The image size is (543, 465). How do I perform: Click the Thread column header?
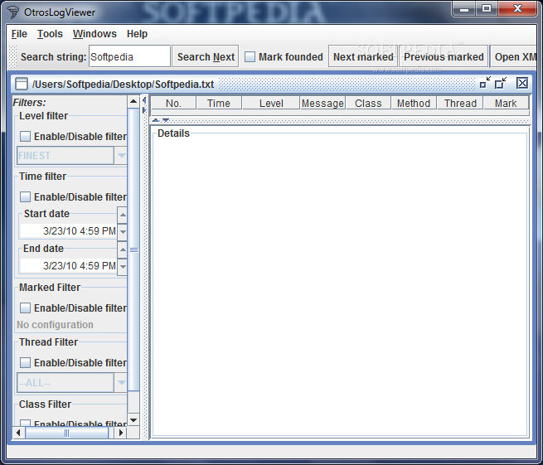(460, 103)
